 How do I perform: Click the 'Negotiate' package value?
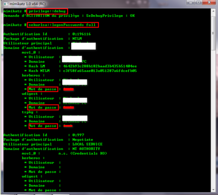click(83, 140)
